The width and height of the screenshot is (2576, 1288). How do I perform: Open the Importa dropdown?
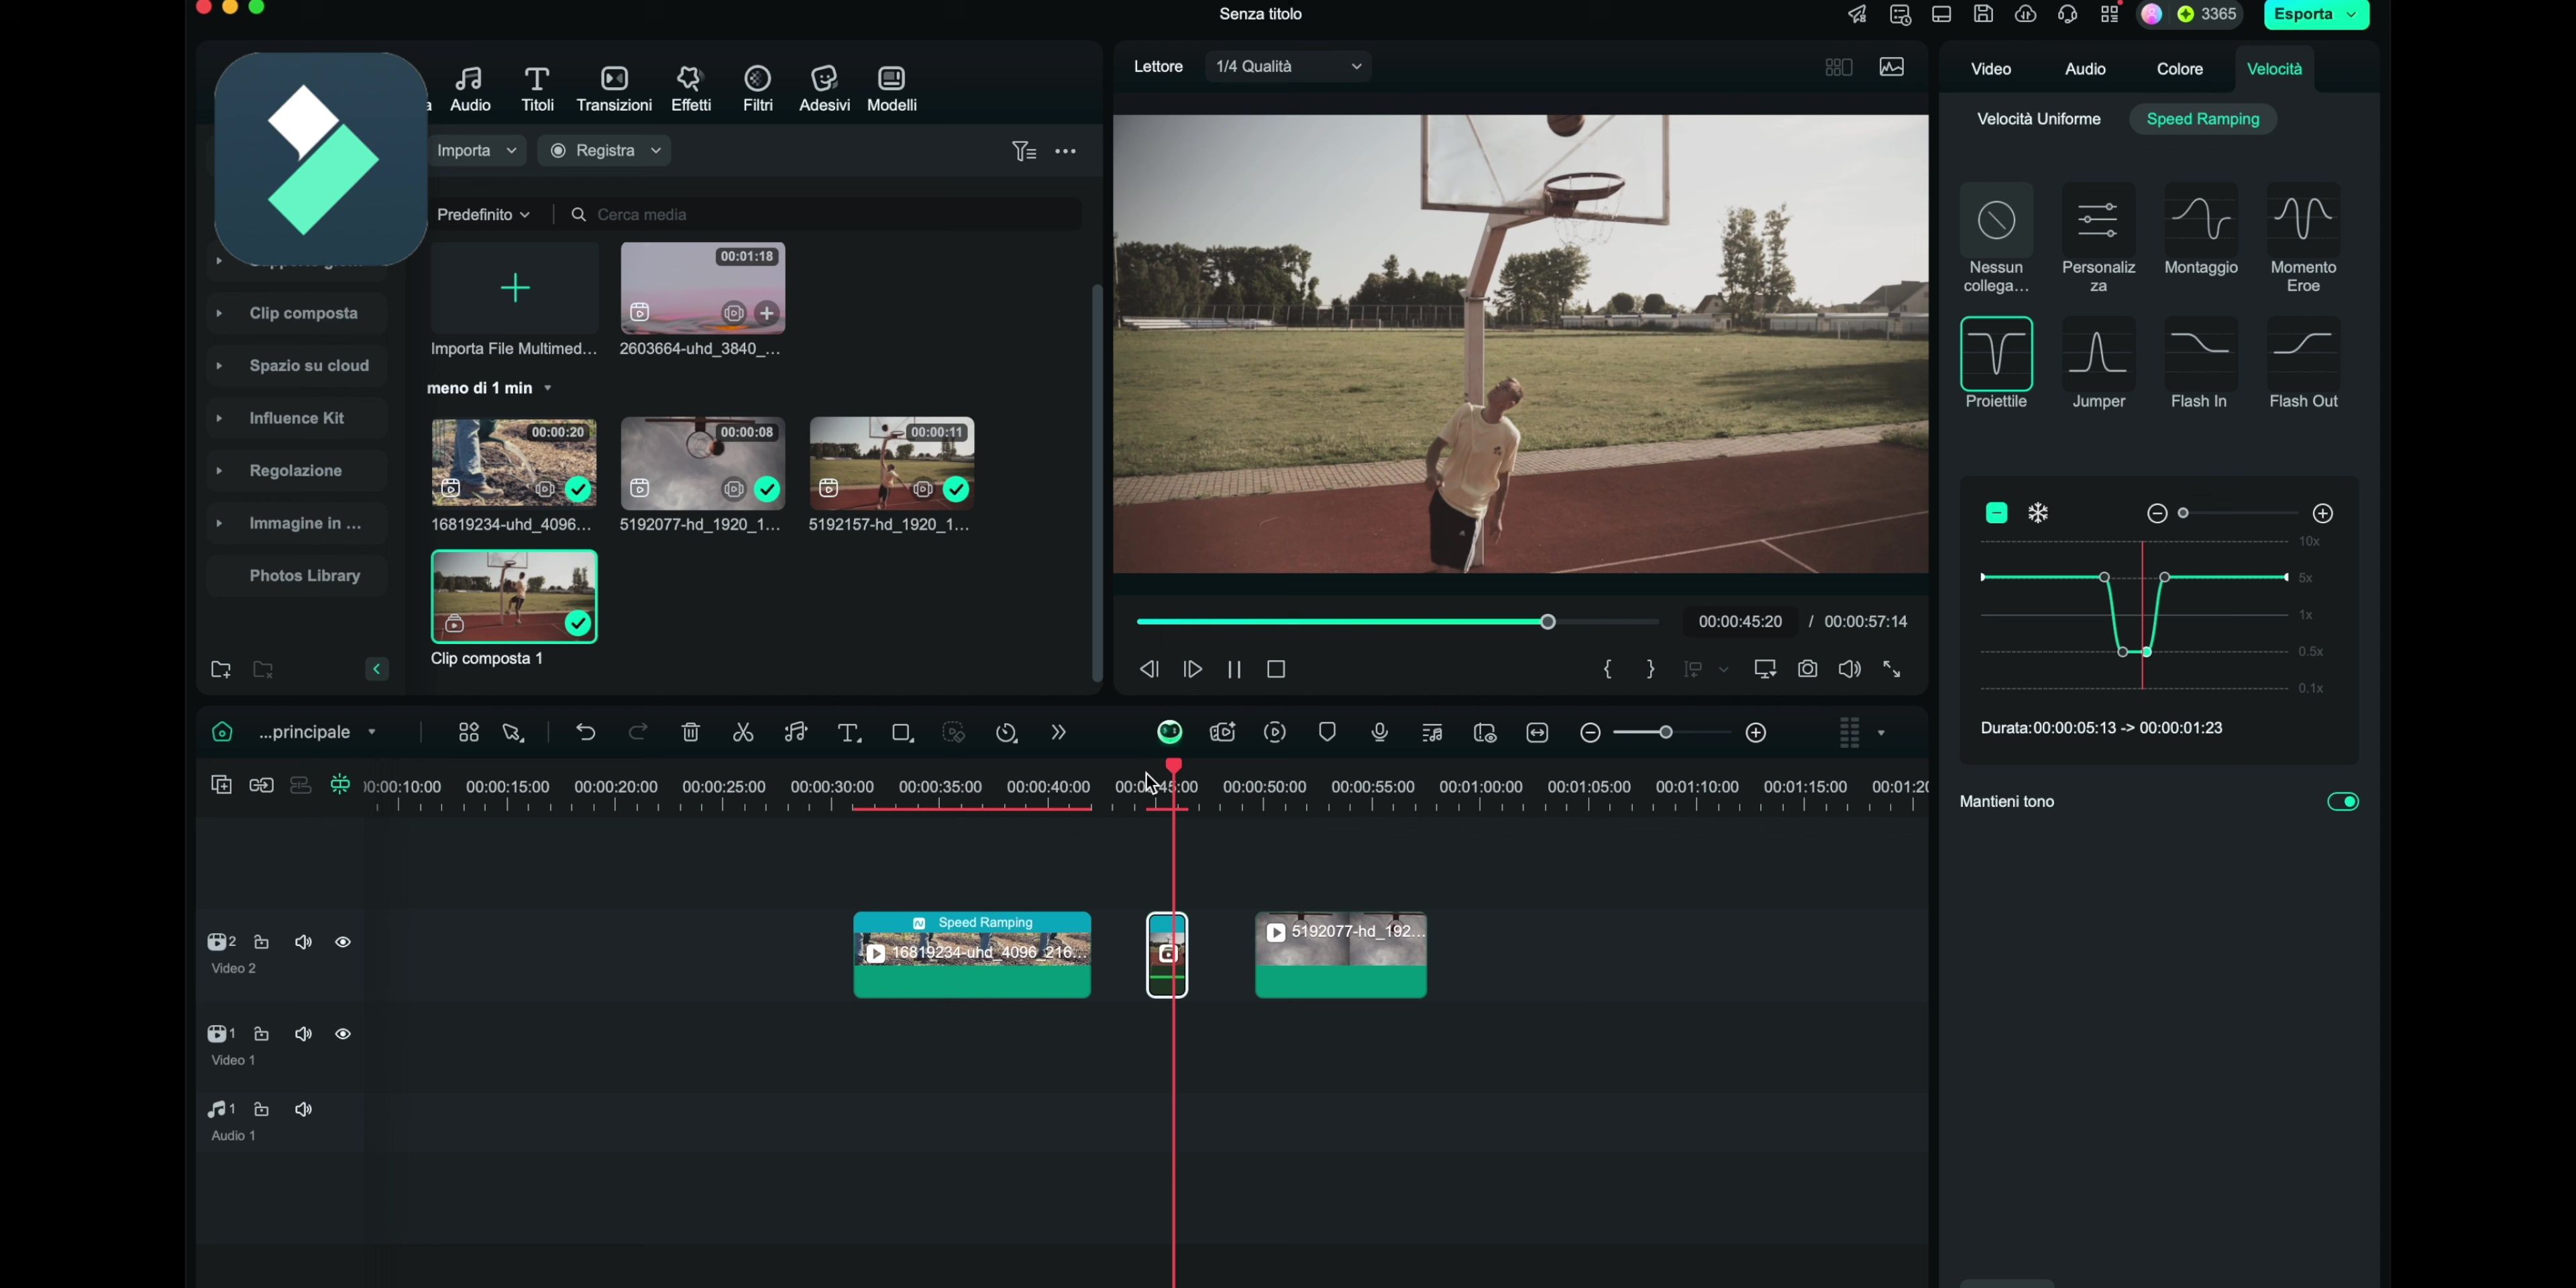[476, 150]
